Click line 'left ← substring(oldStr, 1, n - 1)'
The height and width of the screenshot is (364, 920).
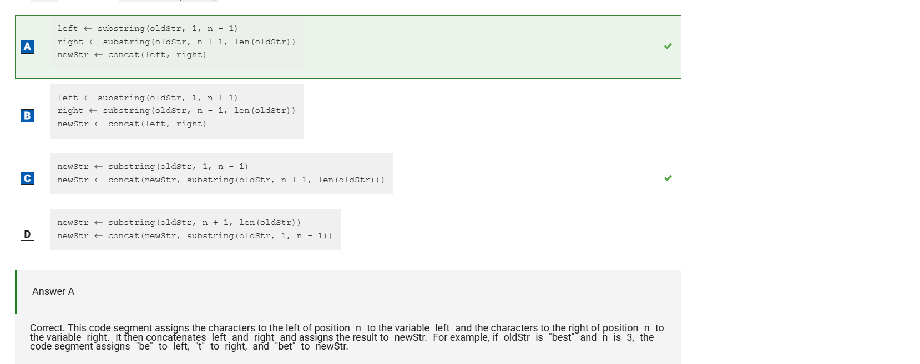tap(148, 28)
